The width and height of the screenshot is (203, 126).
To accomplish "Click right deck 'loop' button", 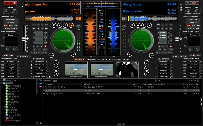I will (x=170, y=49).
